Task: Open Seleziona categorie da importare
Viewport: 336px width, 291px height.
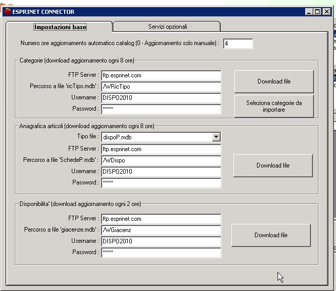Action: point(274,106)
